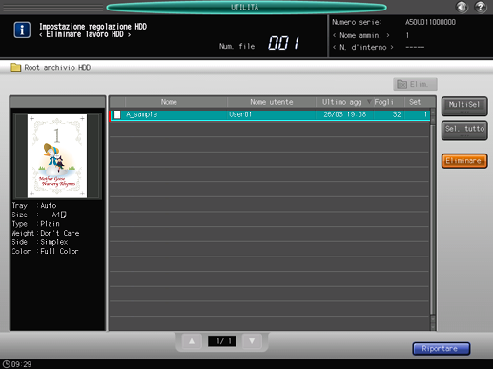Sort by Nome utente column header
Image resolution: width=493 pixels, height=369 pixels.
click(x=272, y=102)
